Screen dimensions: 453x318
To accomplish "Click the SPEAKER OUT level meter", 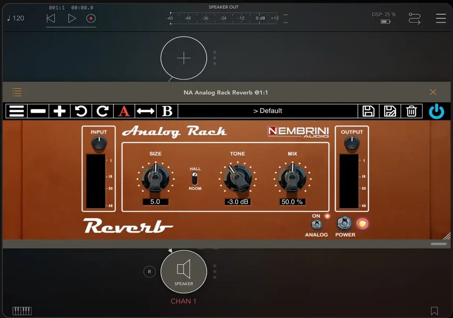I will click(224, 18).
